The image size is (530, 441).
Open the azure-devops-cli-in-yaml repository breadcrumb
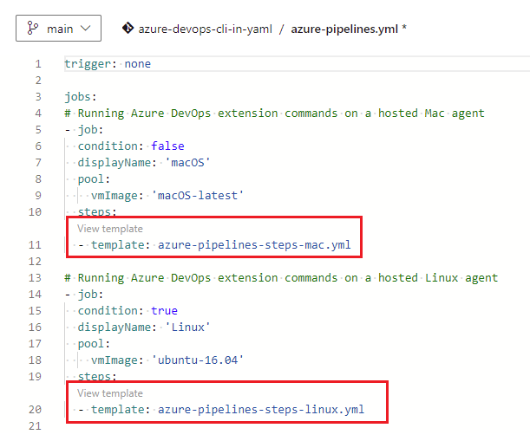pos(204,29)
